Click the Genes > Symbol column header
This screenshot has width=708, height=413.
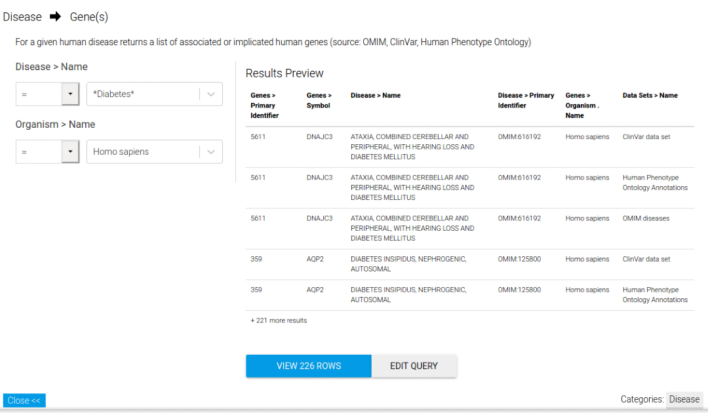click(x=319, y=100)
